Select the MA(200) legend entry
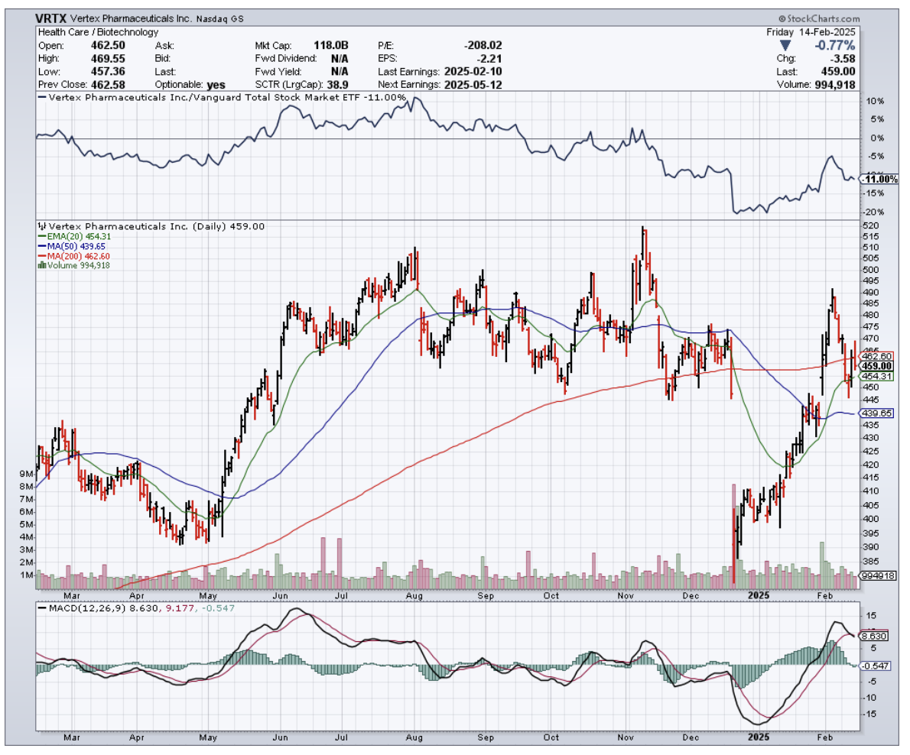Image resolution: width=910 pixels, height=755 pixels. [63, 256]
